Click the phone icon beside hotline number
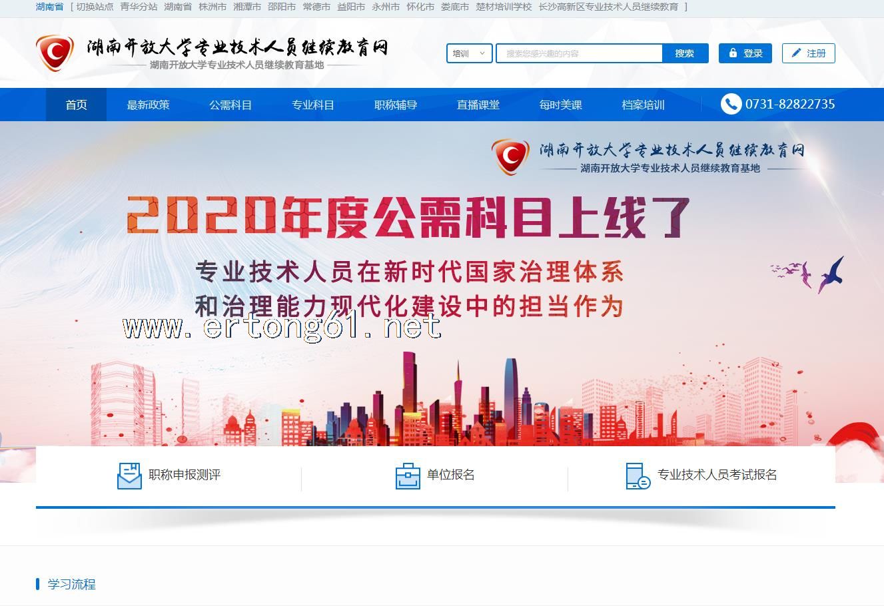This screenshot has width=884, height=606. (731, 104)
